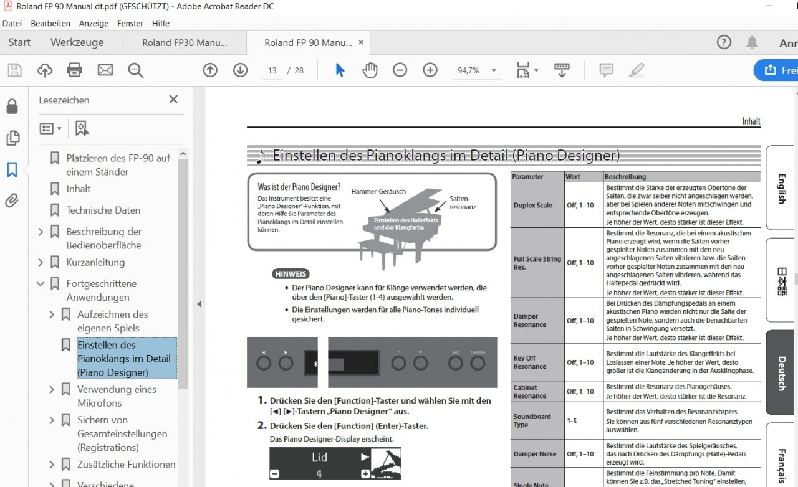
Task: Open notifications bell icon
Action: point(752,42)
